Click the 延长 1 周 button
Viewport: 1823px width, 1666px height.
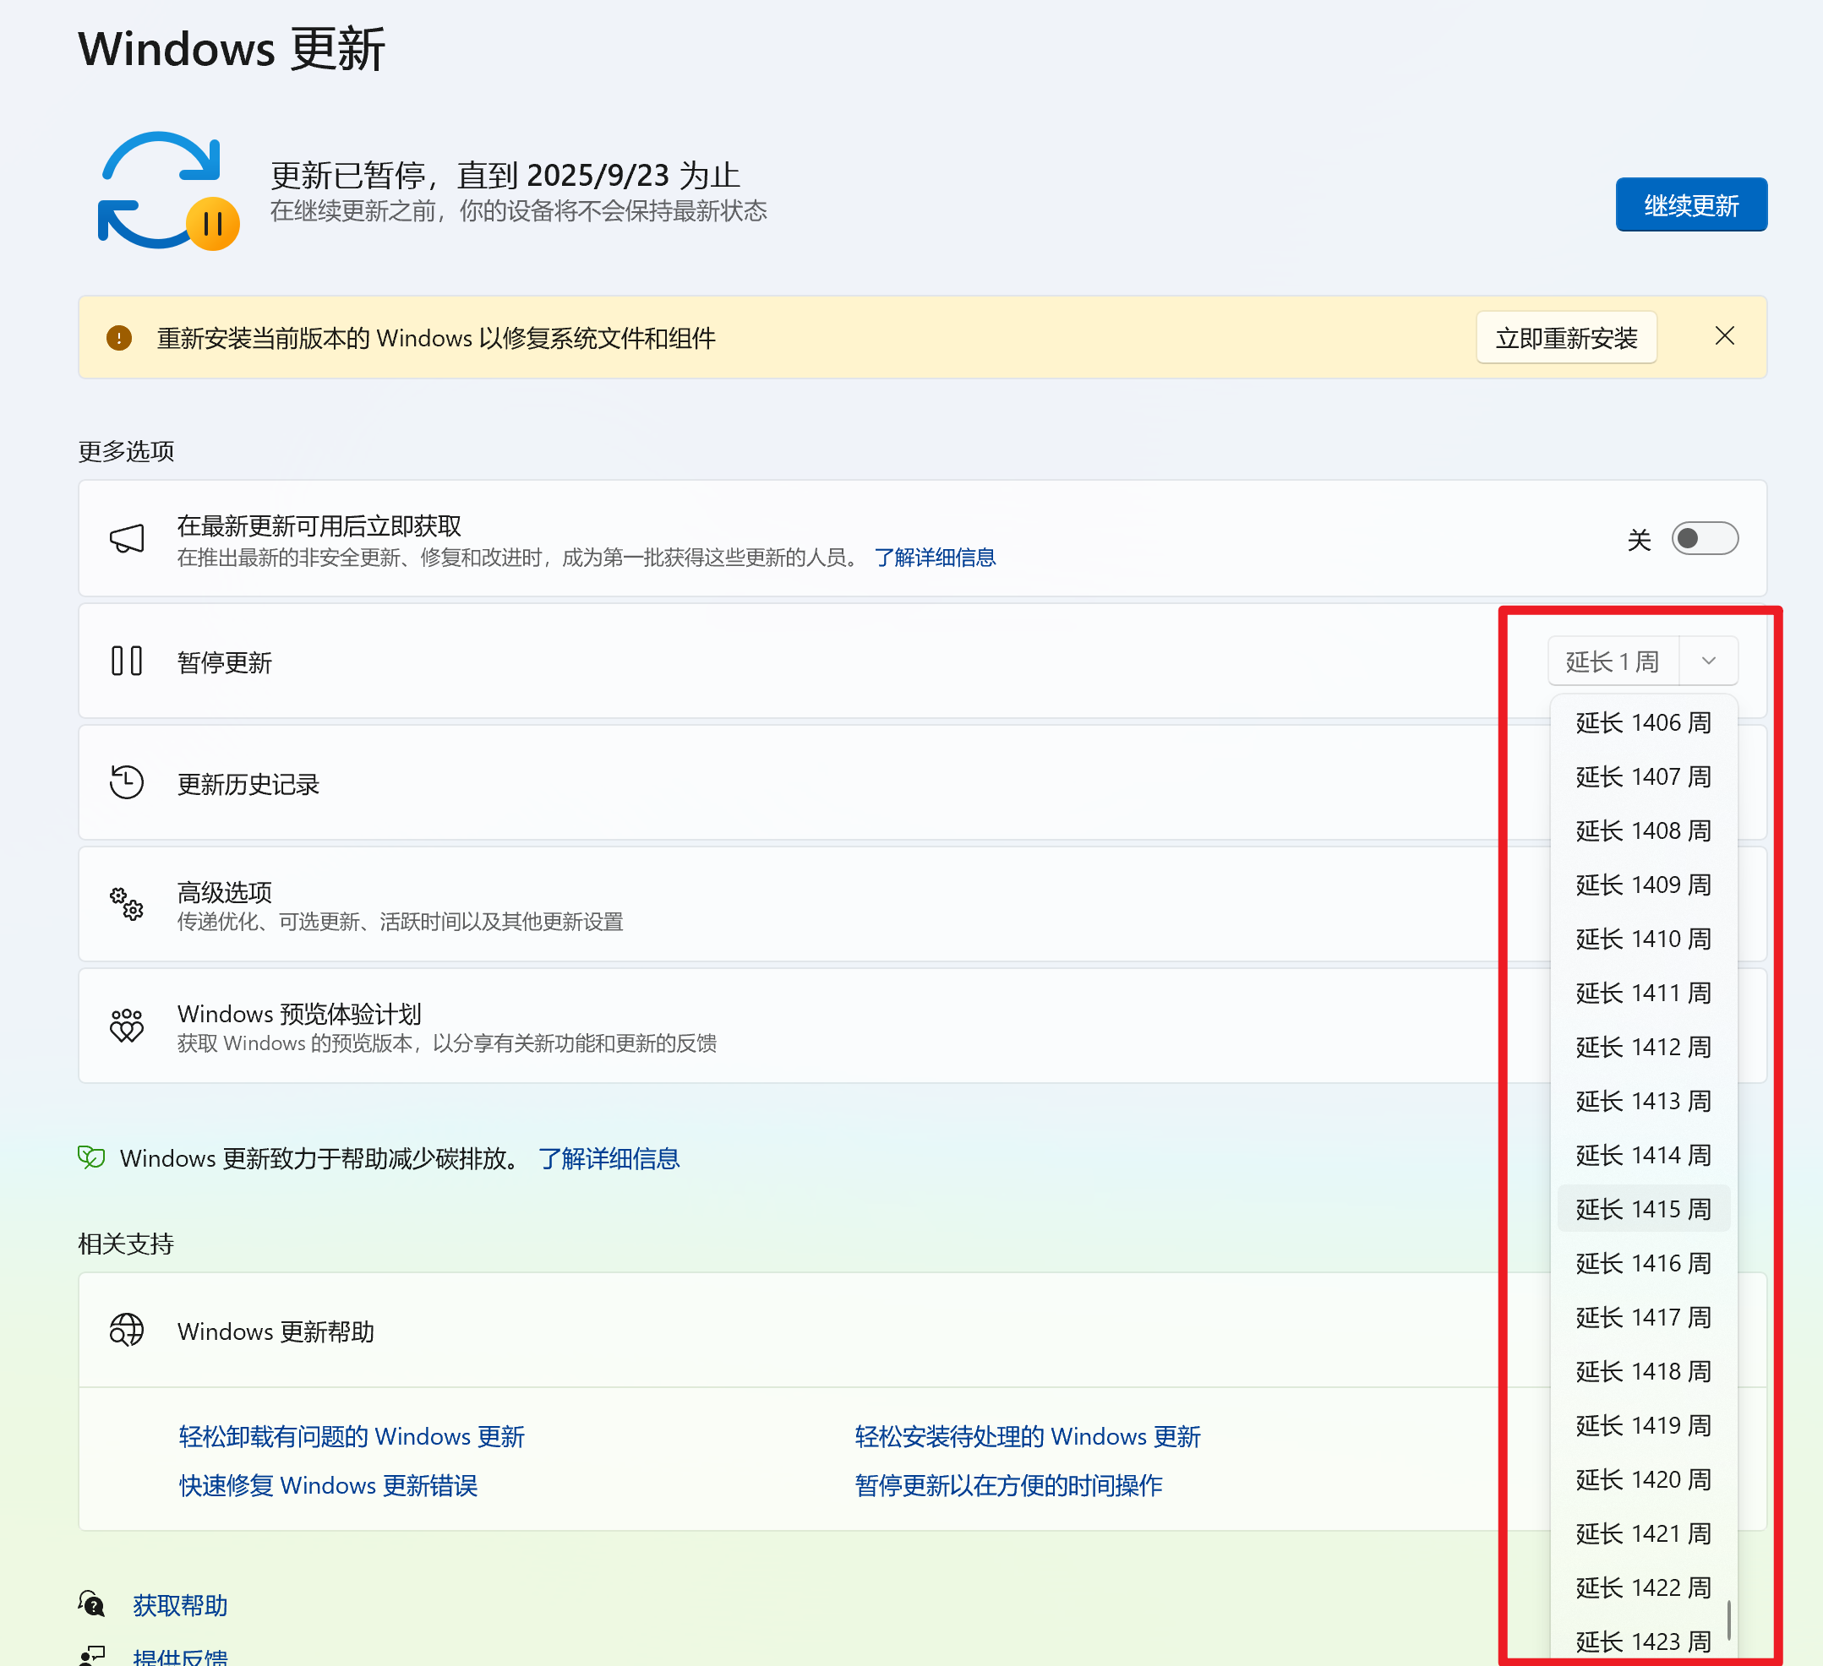point(1613,661)
